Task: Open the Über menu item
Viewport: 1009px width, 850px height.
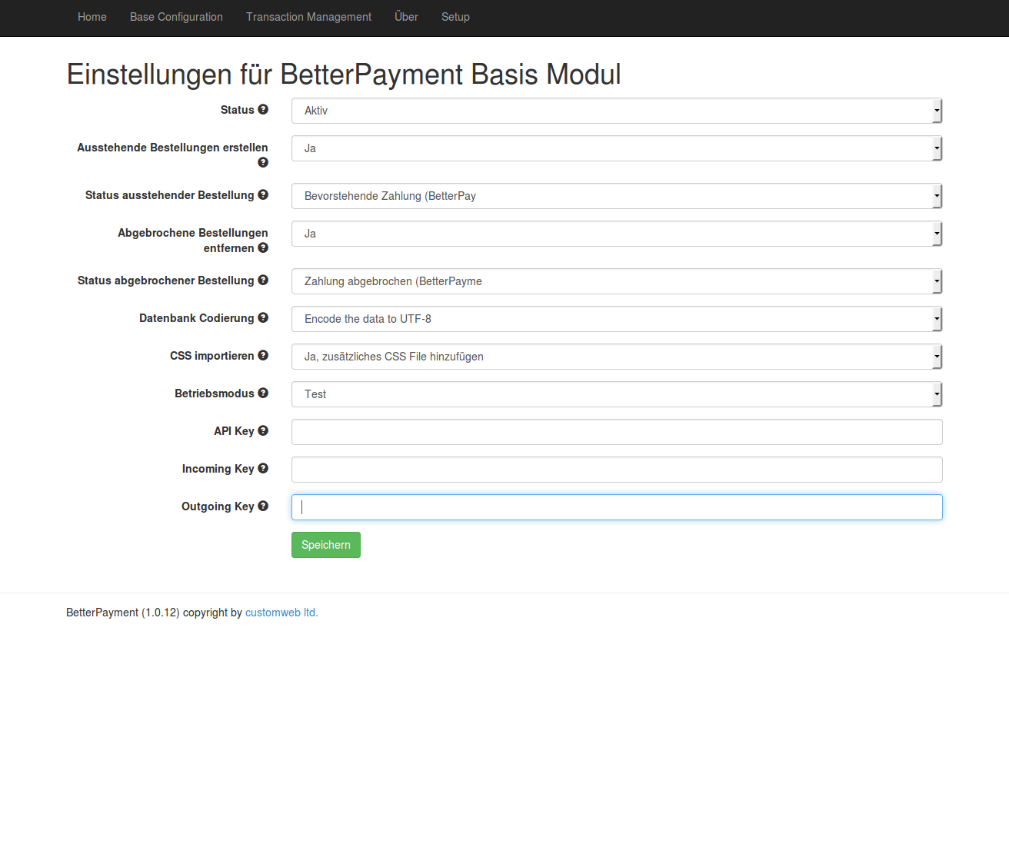Action: coord(406,17)
